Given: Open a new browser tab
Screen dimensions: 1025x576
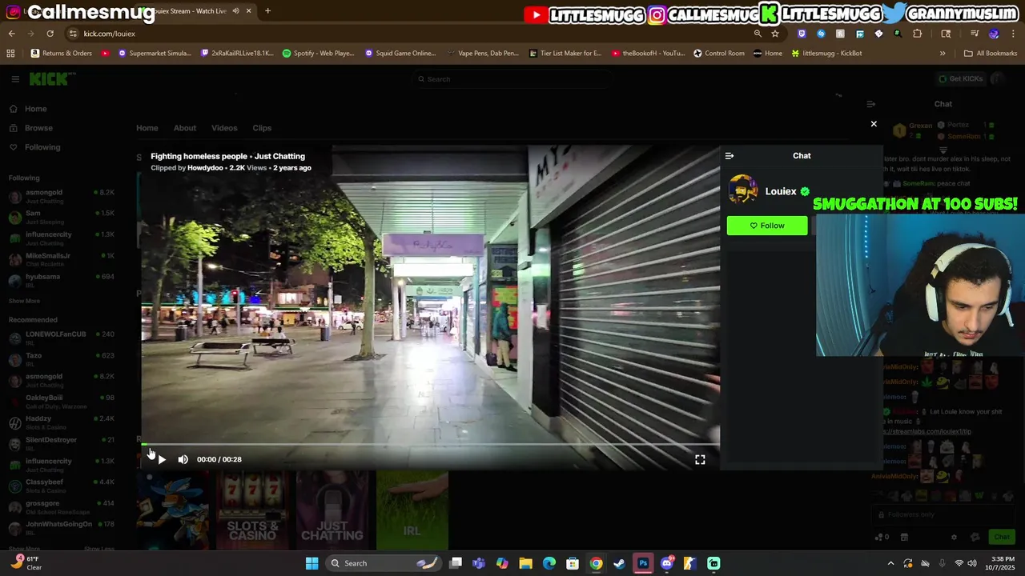Looking at the screenshot, I should click(x=267, y=11).
